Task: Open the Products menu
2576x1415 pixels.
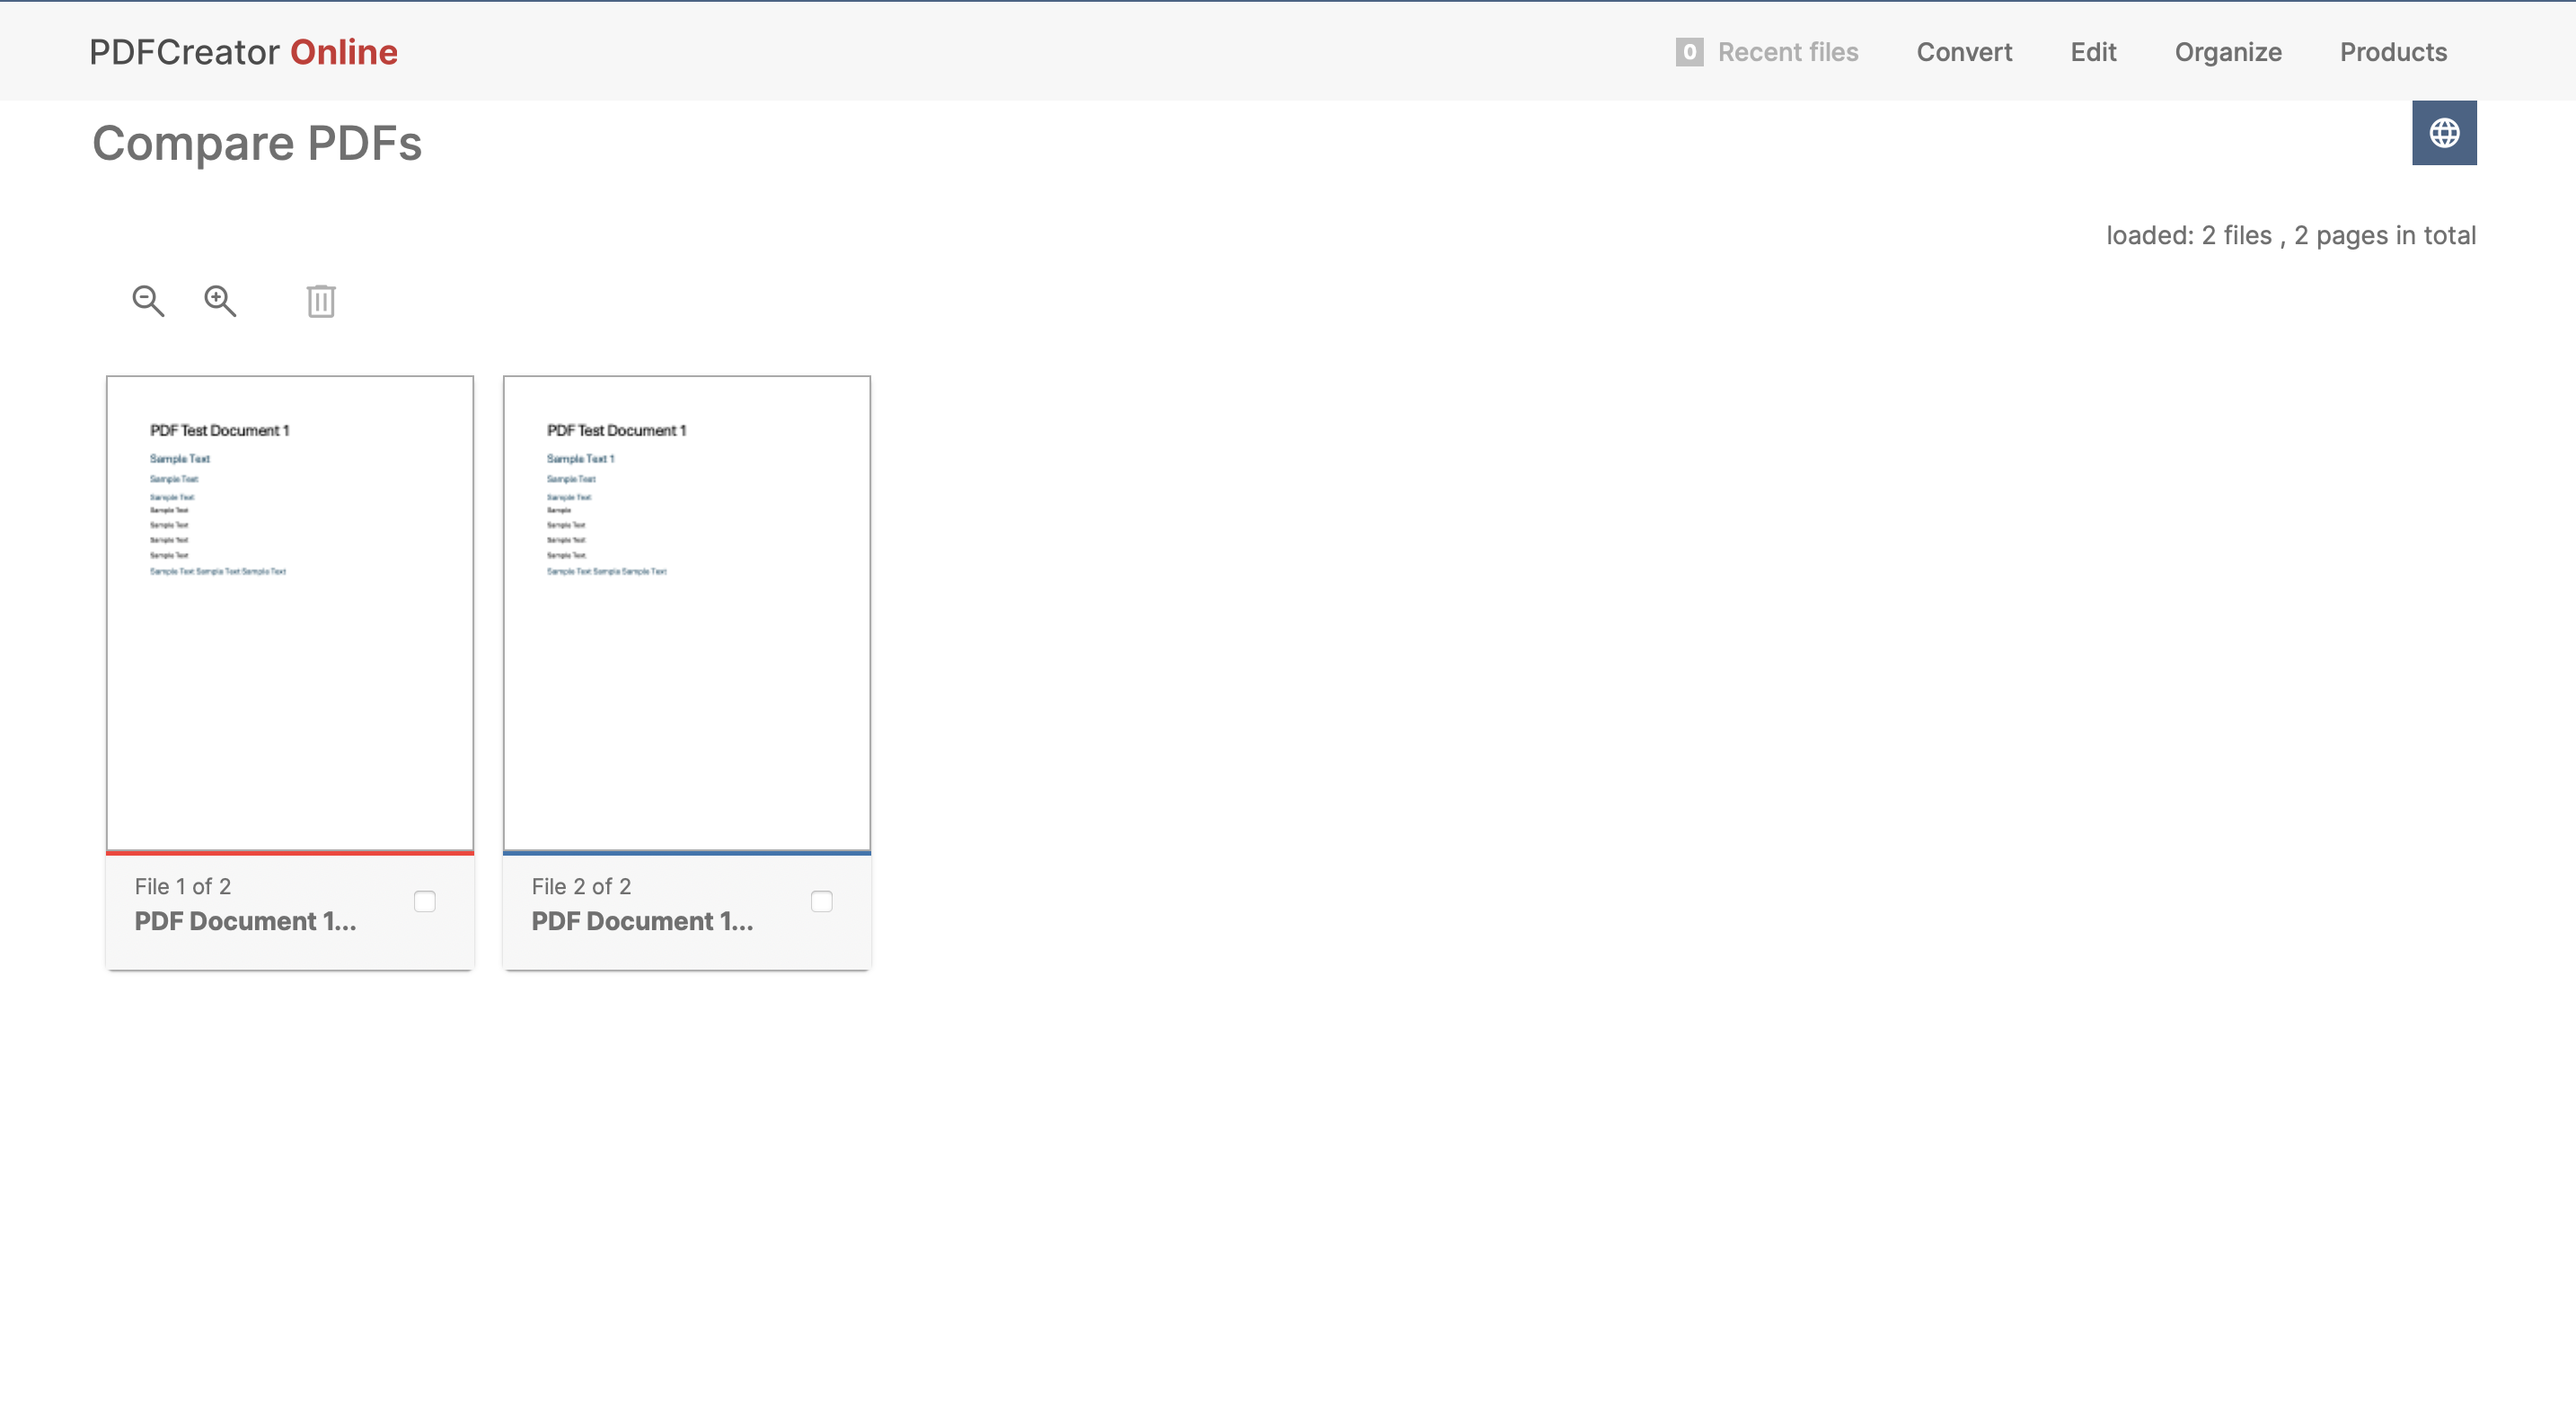Action: click(2393, 51)
